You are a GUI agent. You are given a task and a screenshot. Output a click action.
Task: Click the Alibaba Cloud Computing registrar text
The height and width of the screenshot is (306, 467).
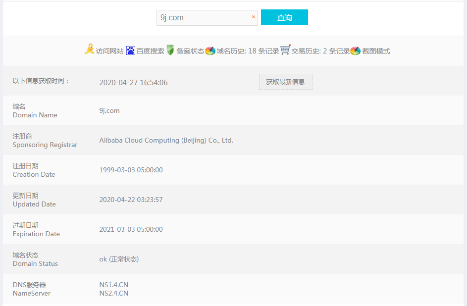(166, 140)
